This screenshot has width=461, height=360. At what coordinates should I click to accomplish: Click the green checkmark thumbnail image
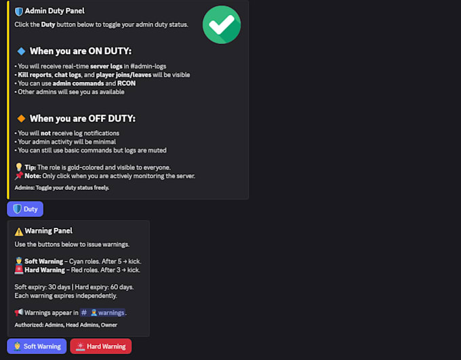pos(222,24)
